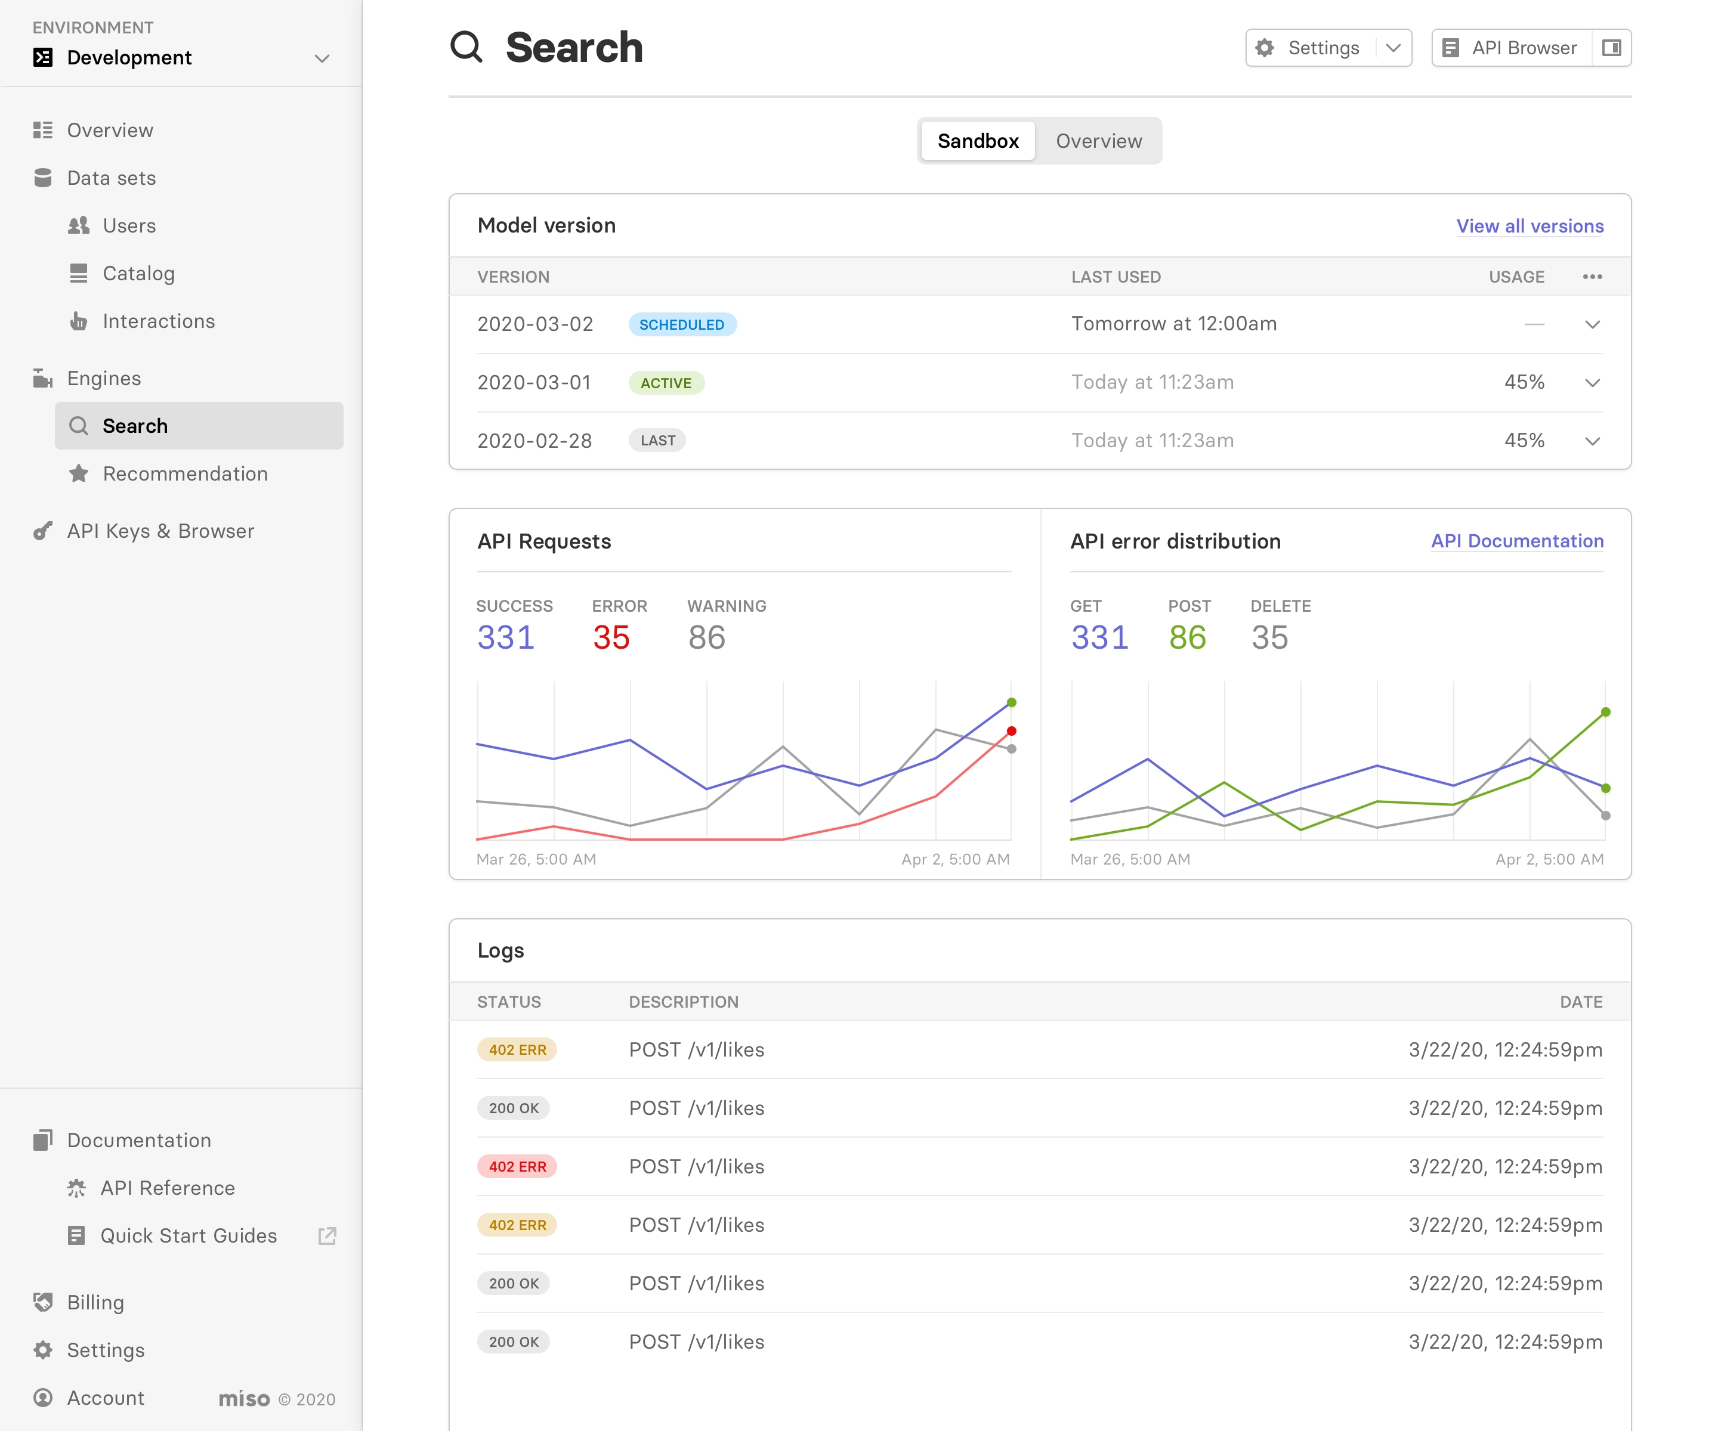Click the POST count 86
The width and height of the screenshot is (1718, 1431).
[1186, 637]
